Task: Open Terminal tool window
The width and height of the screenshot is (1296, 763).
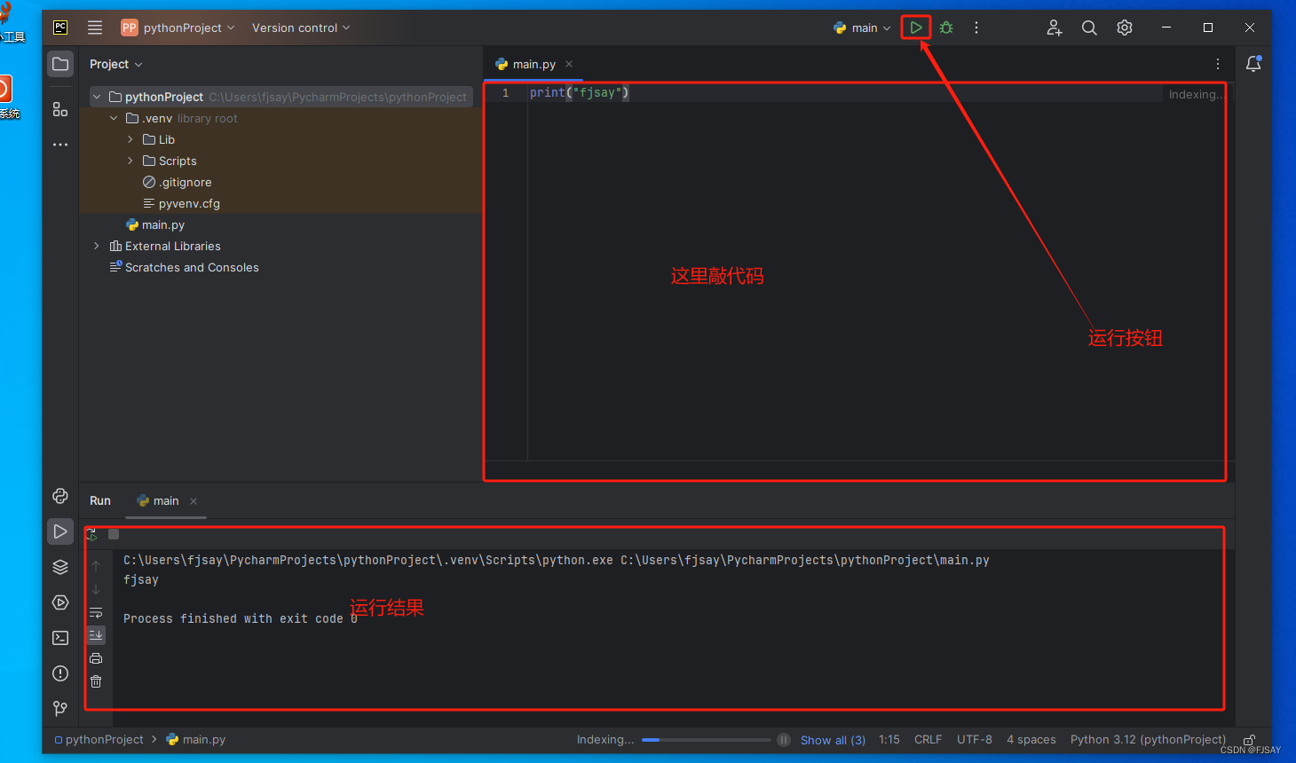Action: [x=60, y=638]
